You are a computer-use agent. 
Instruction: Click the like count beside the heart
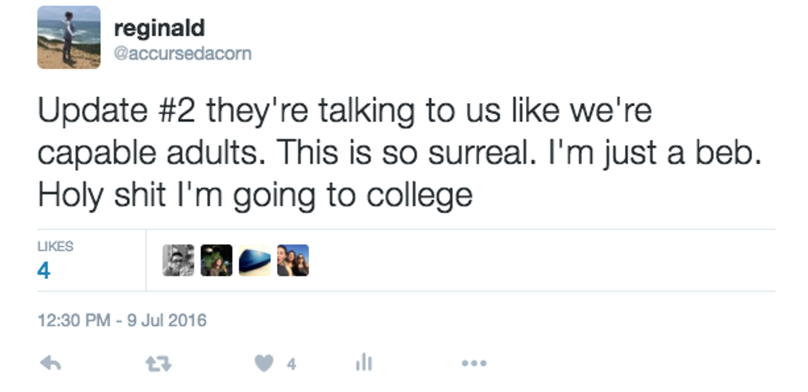pos(291,363)
